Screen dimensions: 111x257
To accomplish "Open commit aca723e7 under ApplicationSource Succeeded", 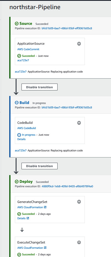I will pyautogui.click(x=22, y=60).
